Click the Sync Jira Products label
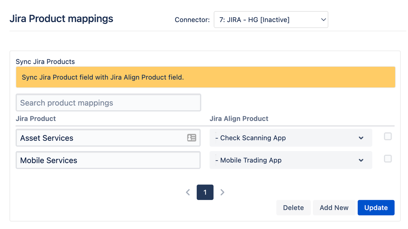 tap(45, 62)
